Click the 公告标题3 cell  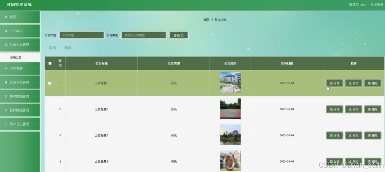pos(101,135)
